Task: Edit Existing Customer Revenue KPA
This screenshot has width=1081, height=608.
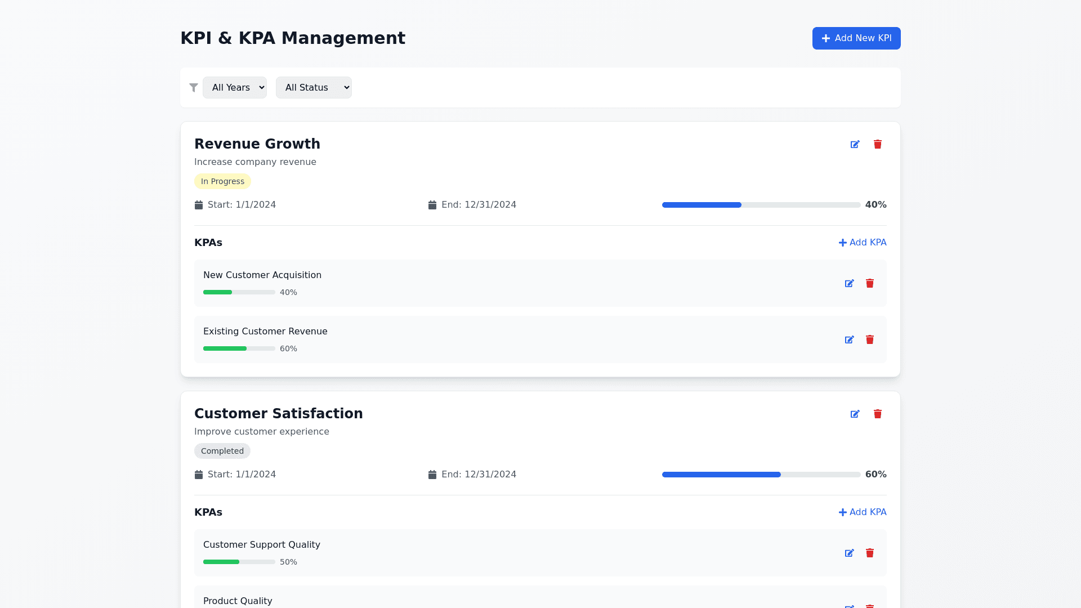Action: [849, 340]
